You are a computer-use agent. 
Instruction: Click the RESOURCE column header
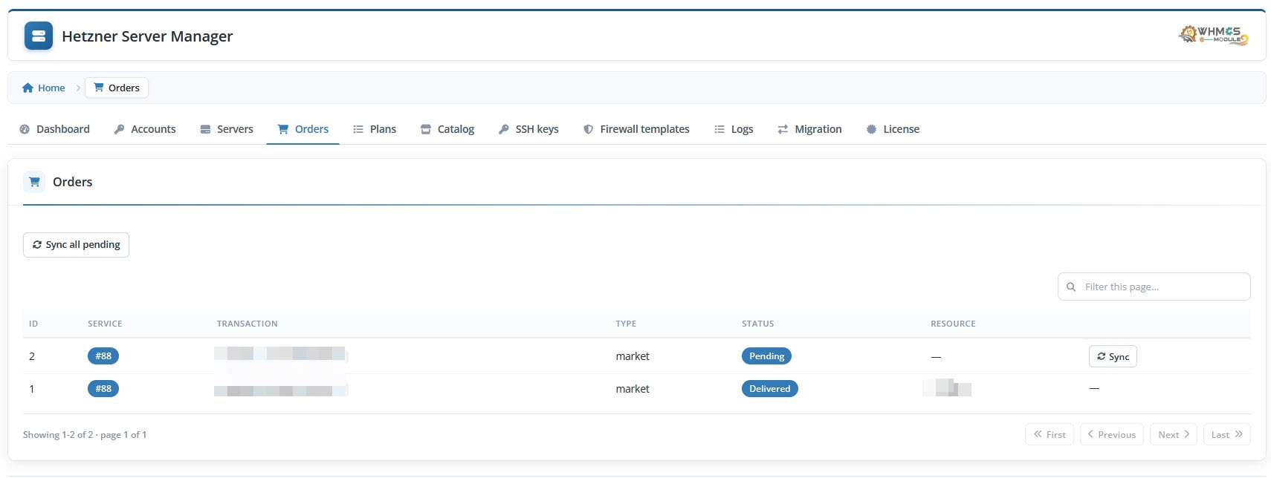tap(953, 324)
